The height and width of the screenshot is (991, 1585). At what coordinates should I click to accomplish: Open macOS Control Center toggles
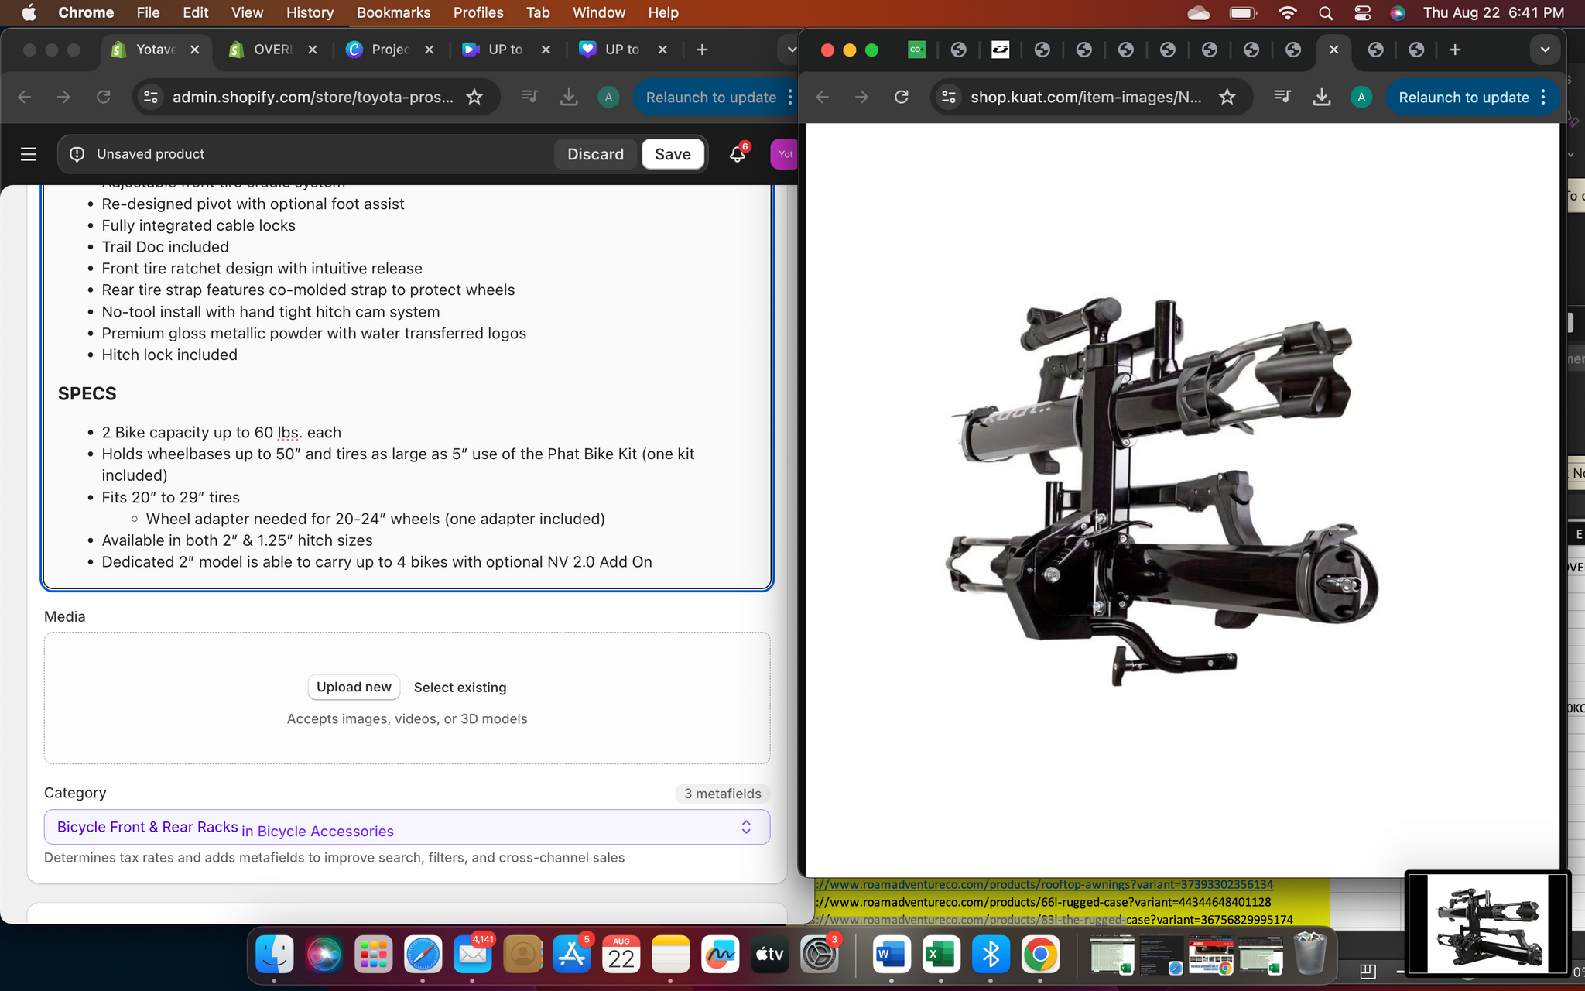point(1363,12)
